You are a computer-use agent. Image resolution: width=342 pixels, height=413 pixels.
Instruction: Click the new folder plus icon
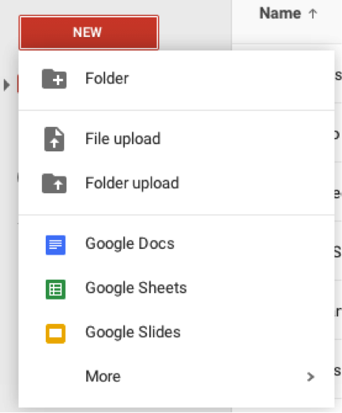click(x=54, y=79)
